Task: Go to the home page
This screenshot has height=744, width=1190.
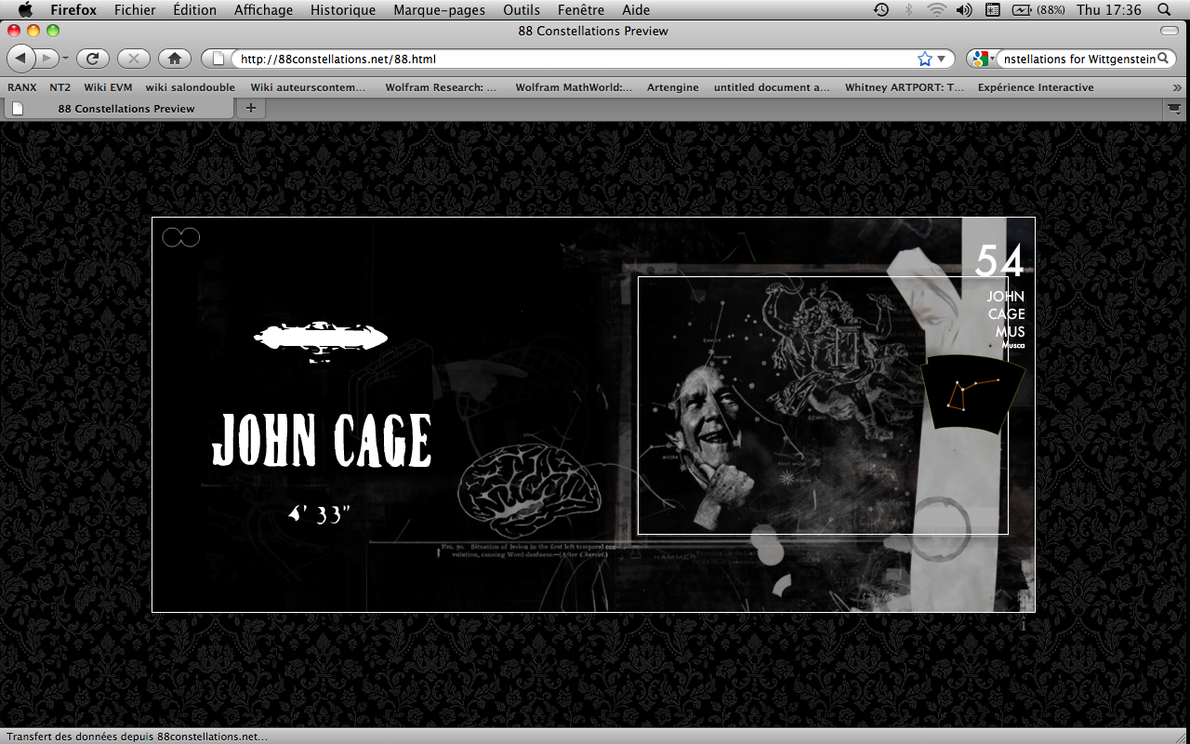Action: coord(175,59)
